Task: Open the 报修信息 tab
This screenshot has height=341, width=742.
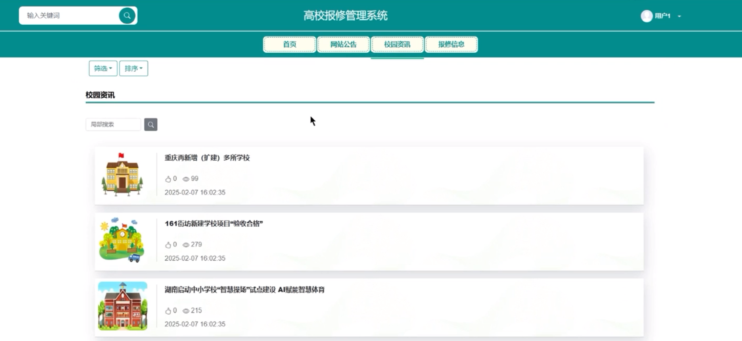Action: click(x=451, y=44)
